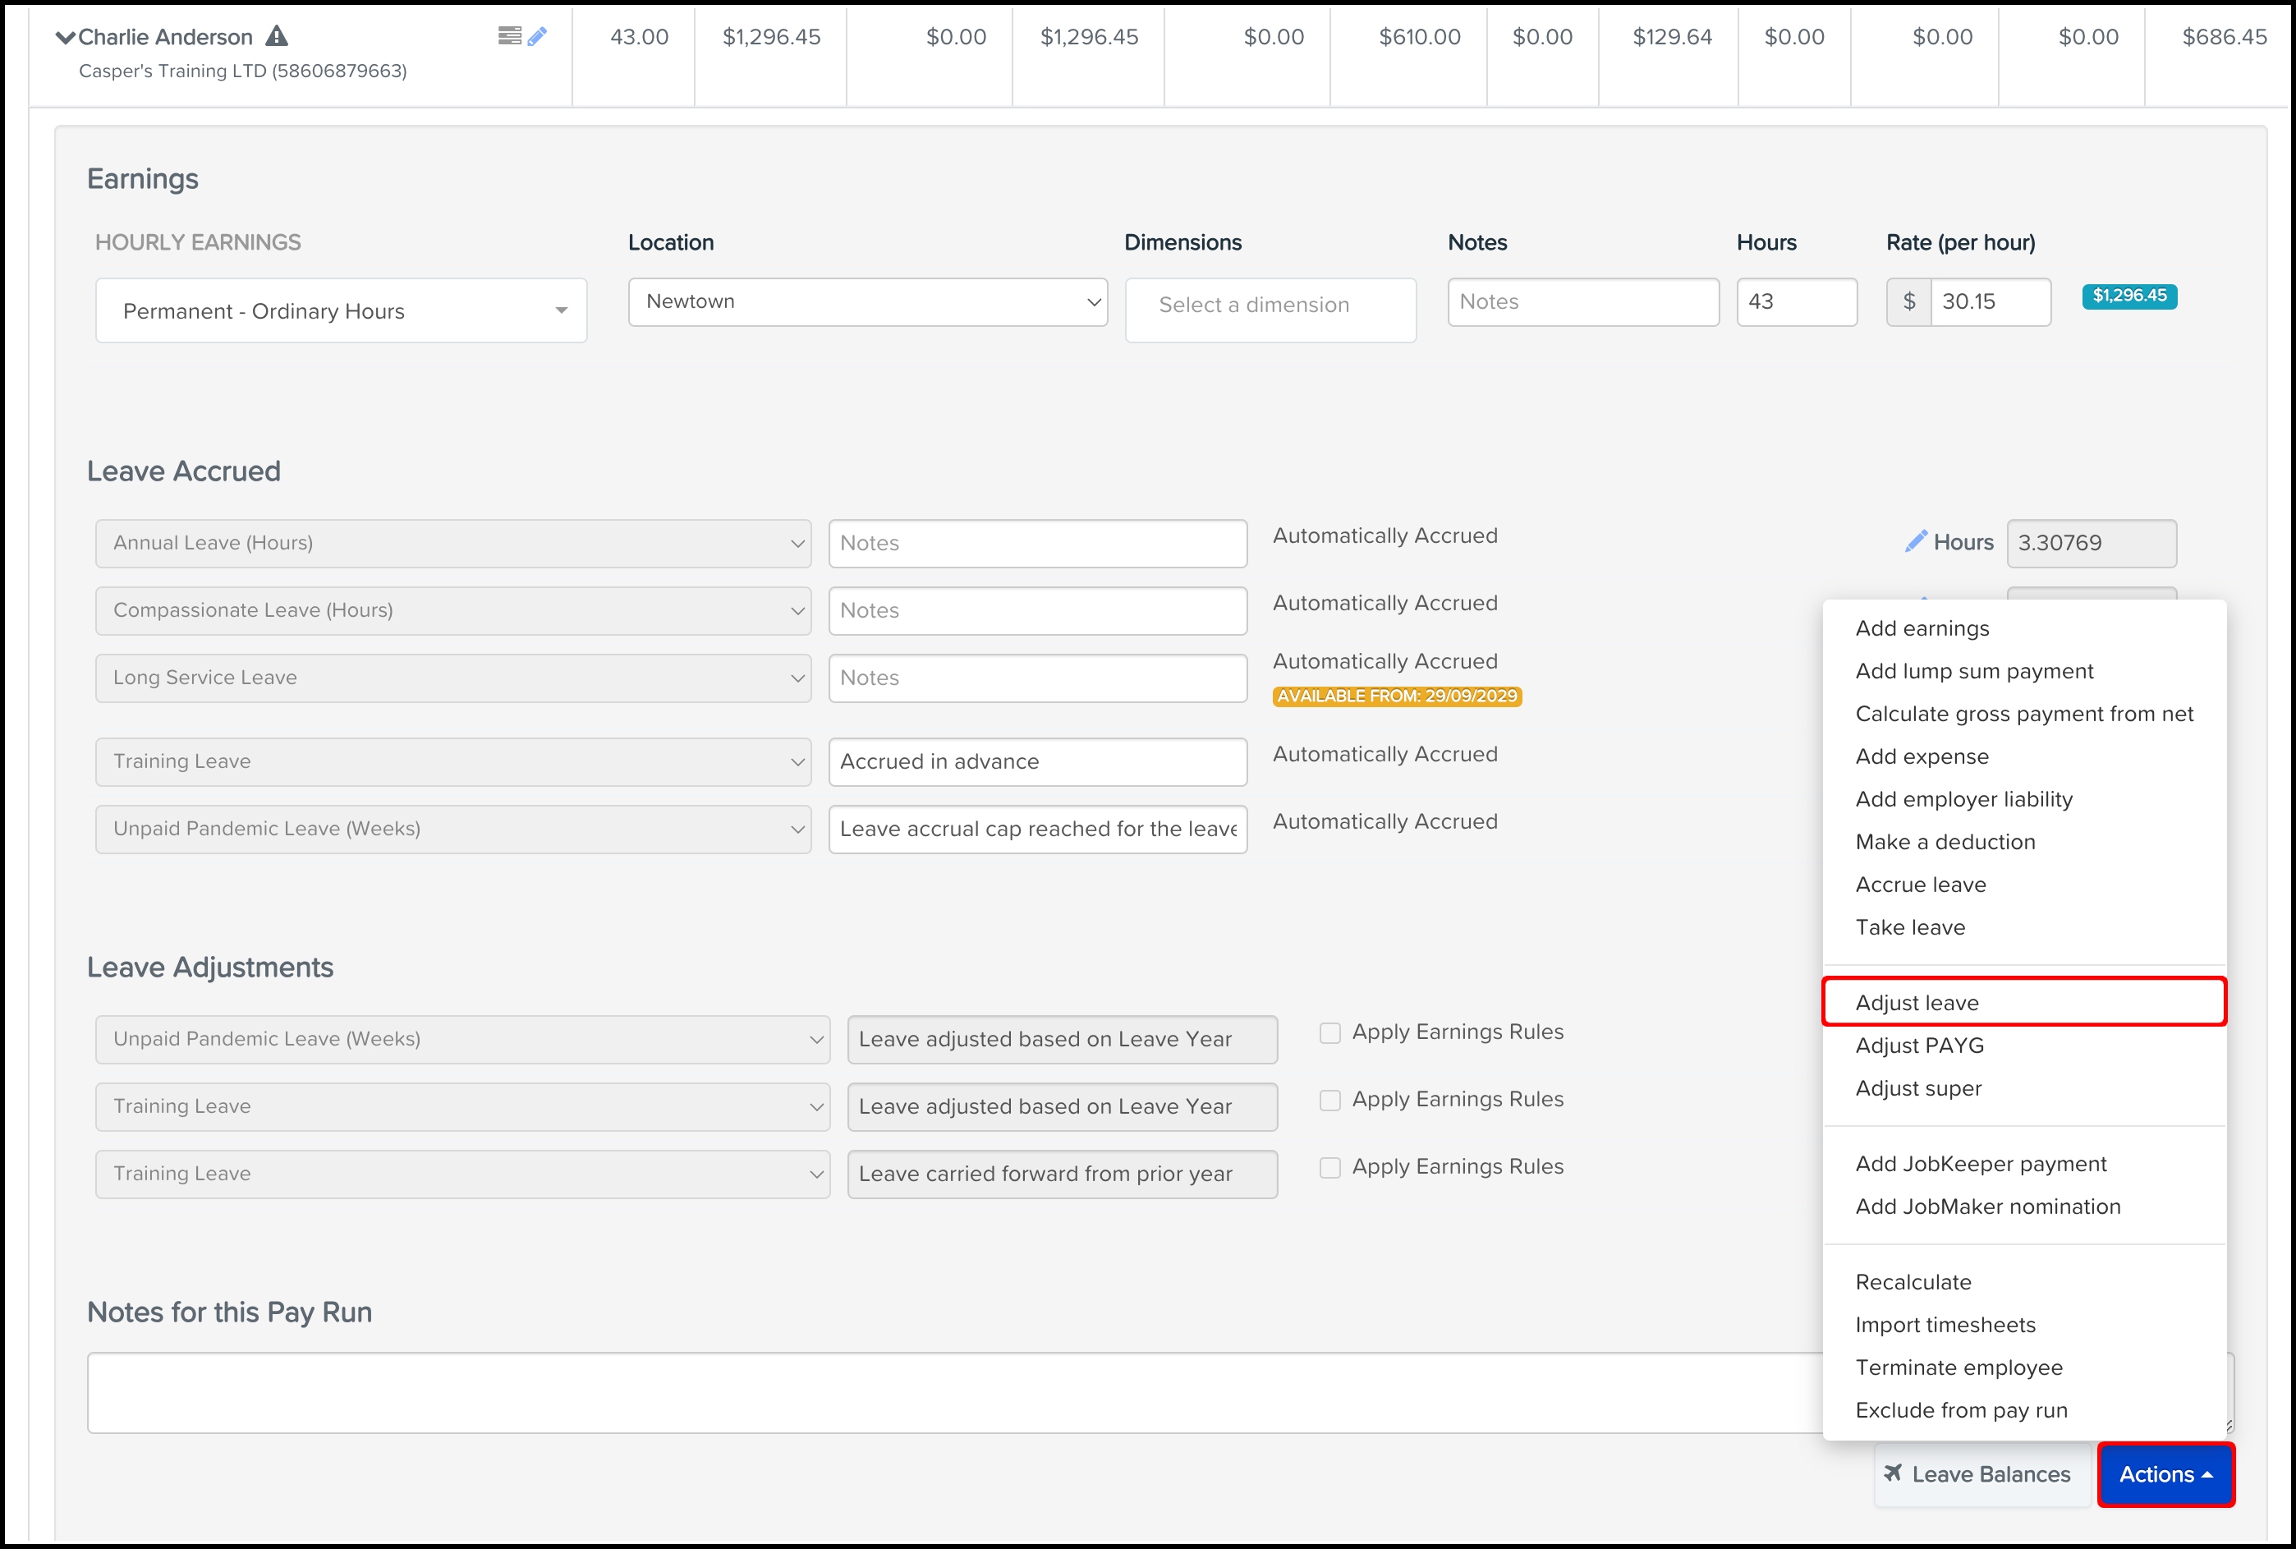Click blue pencil icon next to Charlie Anderson
Screen dimensions: 2296x1549
(x=537, y=37)
